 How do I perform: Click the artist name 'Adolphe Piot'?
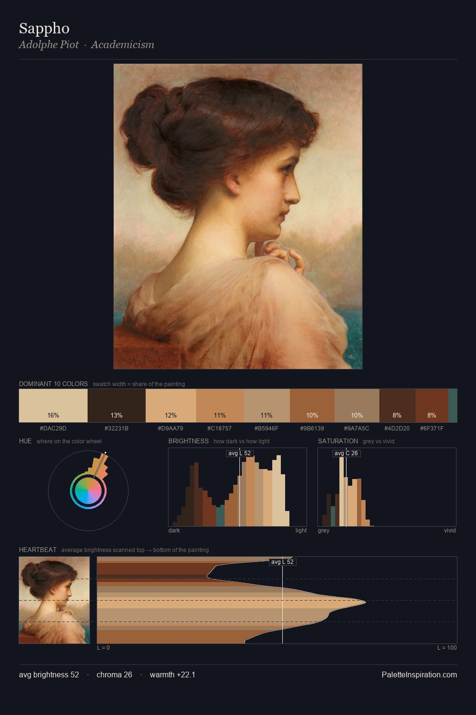pyautogui.click(x=49, y=45)
